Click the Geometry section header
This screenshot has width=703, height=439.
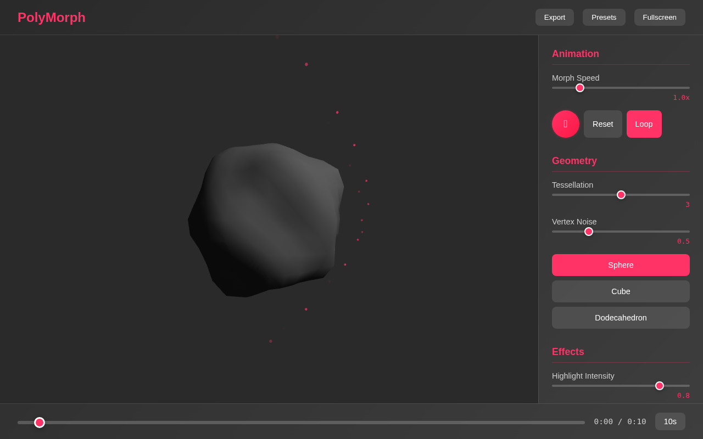point(574,161)
